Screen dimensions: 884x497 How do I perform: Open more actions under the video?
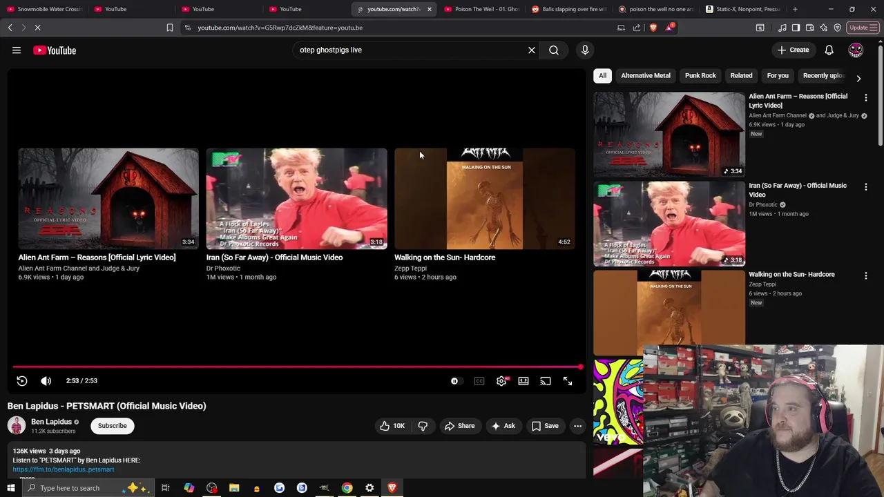point(577,426)
